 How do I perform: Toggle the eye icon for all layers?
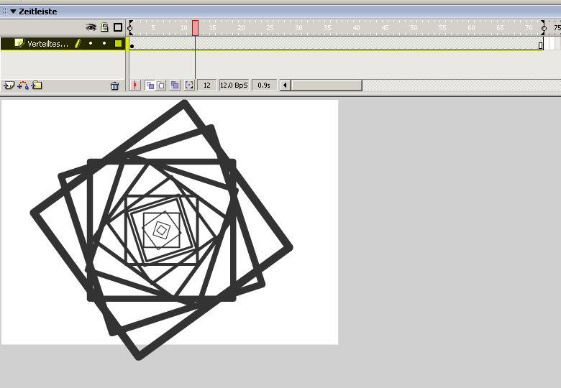(91, 27)
